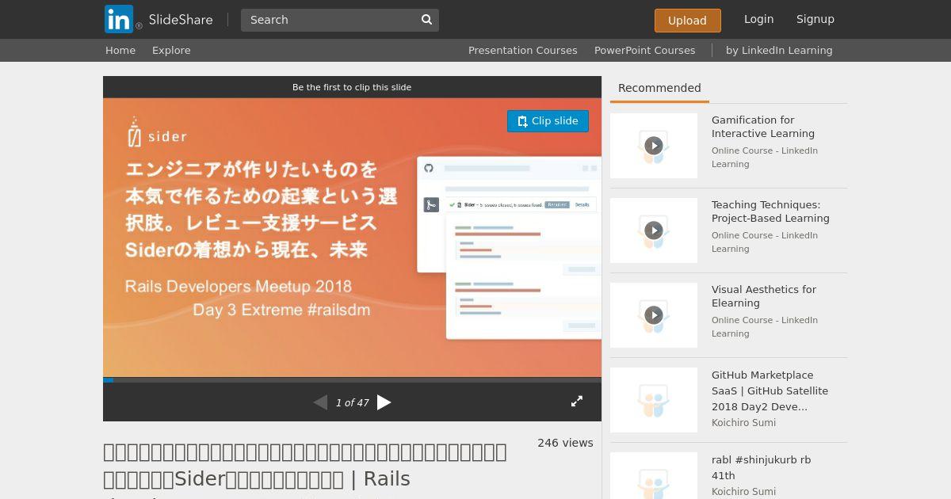Click the 246 views count
This screenshot has height=499, width=951.
[x=565, y=443]
